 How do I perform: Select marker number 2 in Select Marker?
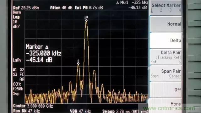(161, 10)
